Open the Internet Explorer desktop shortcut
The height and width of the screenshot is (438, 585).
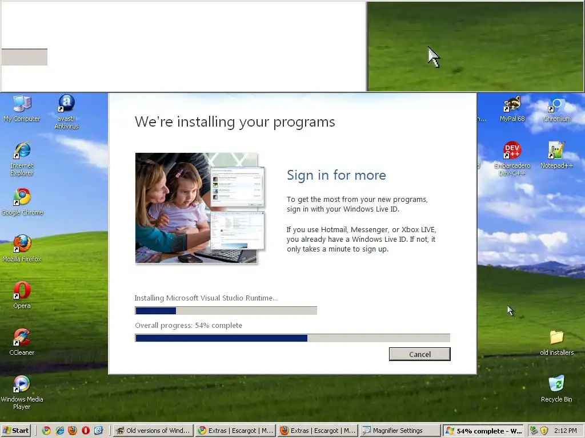pyautogui.click(x=22, y=159)
